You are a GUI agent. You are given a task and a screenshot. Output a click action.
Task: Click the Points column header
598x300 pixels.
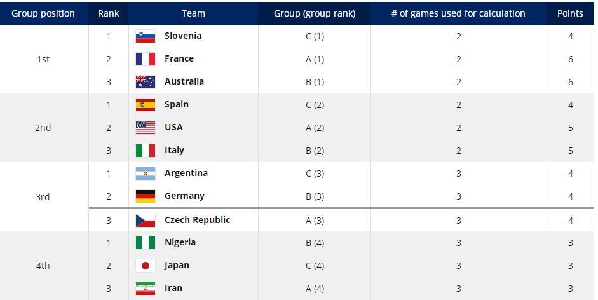click(x=570, y=13)
